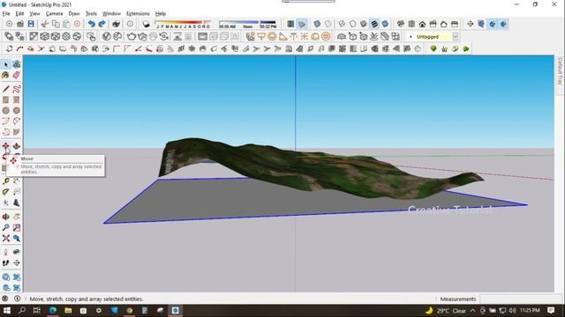This screenshot has width=565, height=317.
Task: Toggle shadows display button
Action: [x=146, y=24]
